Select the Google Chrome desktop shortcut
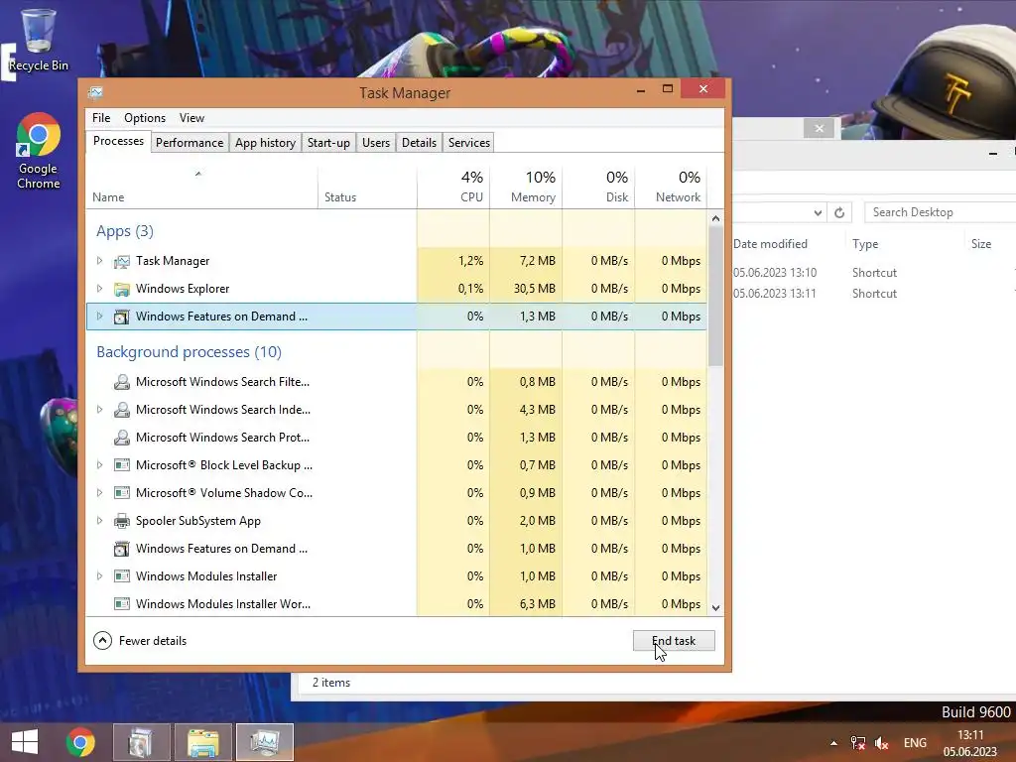1016x762 pixels. [x=39, y=152]
